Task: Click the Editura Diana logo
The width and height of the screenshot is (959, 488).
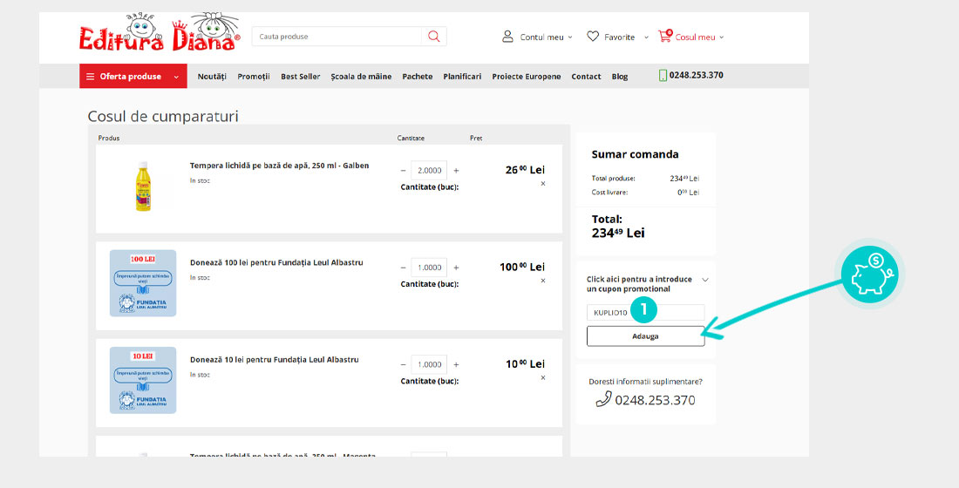Action: tap(160, 35)
